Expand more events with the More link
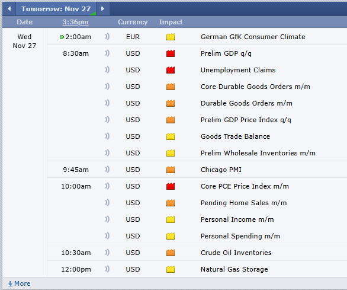 (20, 283)
